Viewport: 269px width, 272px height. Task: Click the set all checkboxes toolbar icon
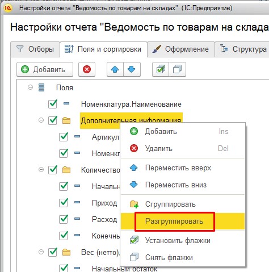tap(161, 69)
